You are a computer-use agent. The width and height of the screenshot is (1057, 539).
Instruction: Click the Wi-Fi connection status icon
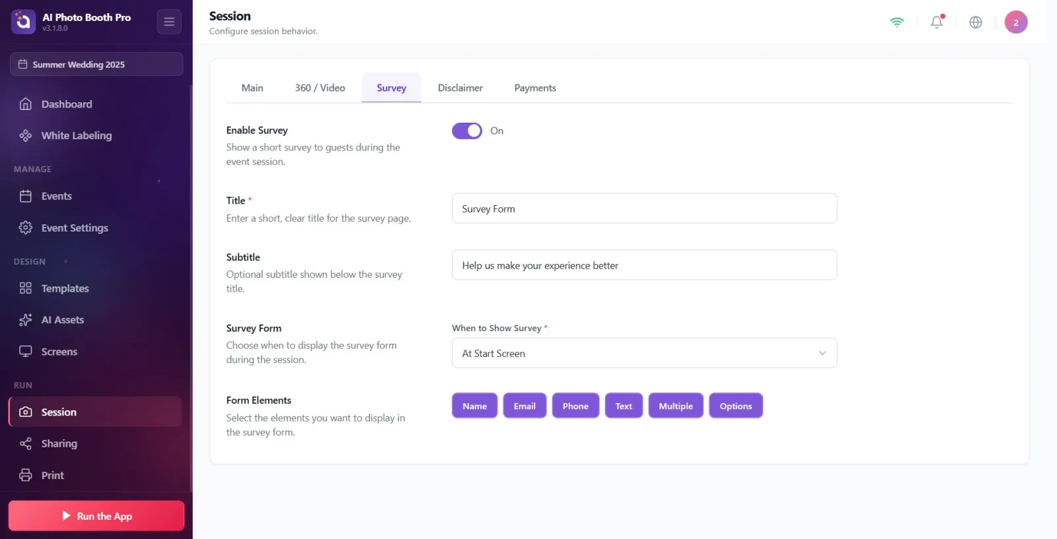click(896, 22)
